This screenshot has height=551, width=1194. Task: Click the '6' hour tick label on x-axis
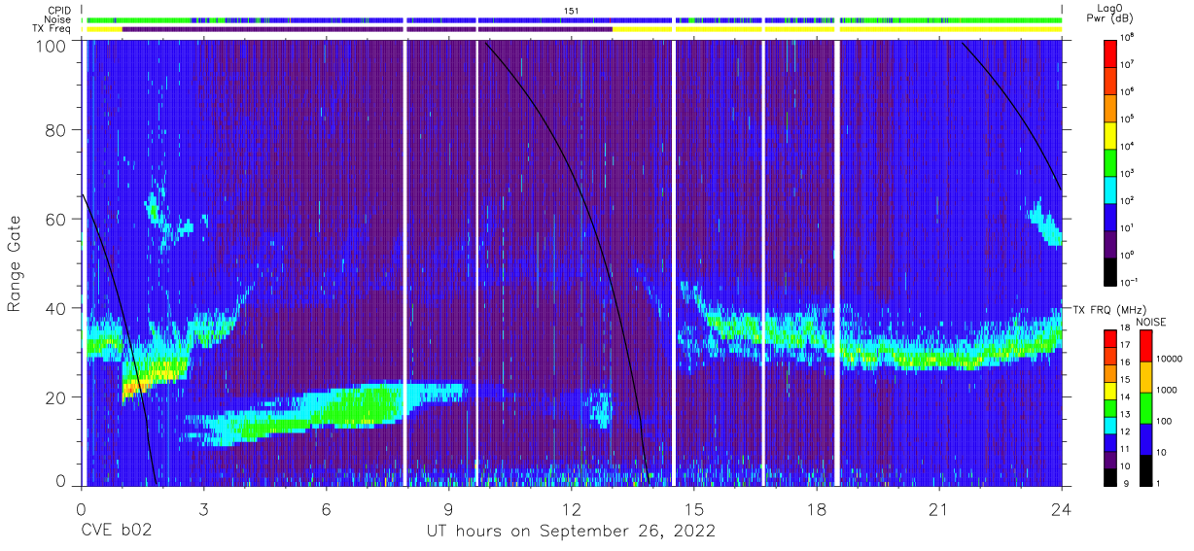[x=326, y=509]
